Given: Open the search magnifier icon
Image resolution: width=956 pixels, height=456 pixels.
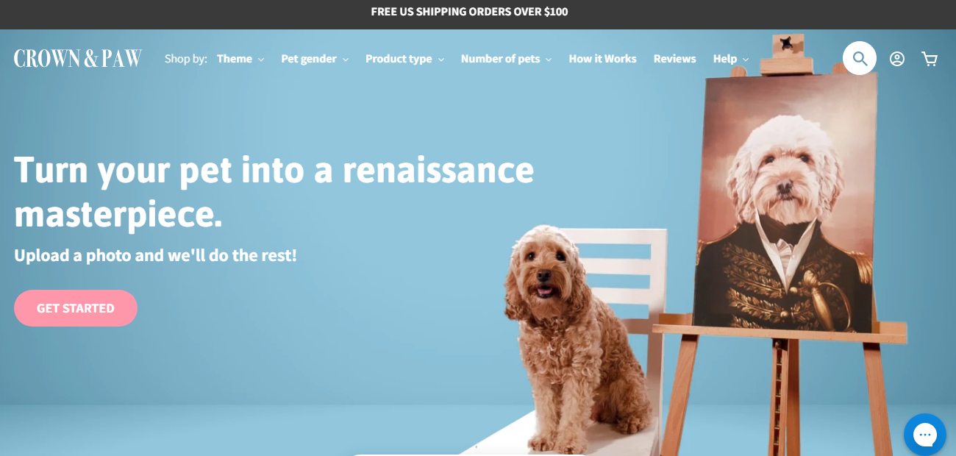Looking at the screenshot, I should coord(860,58).
